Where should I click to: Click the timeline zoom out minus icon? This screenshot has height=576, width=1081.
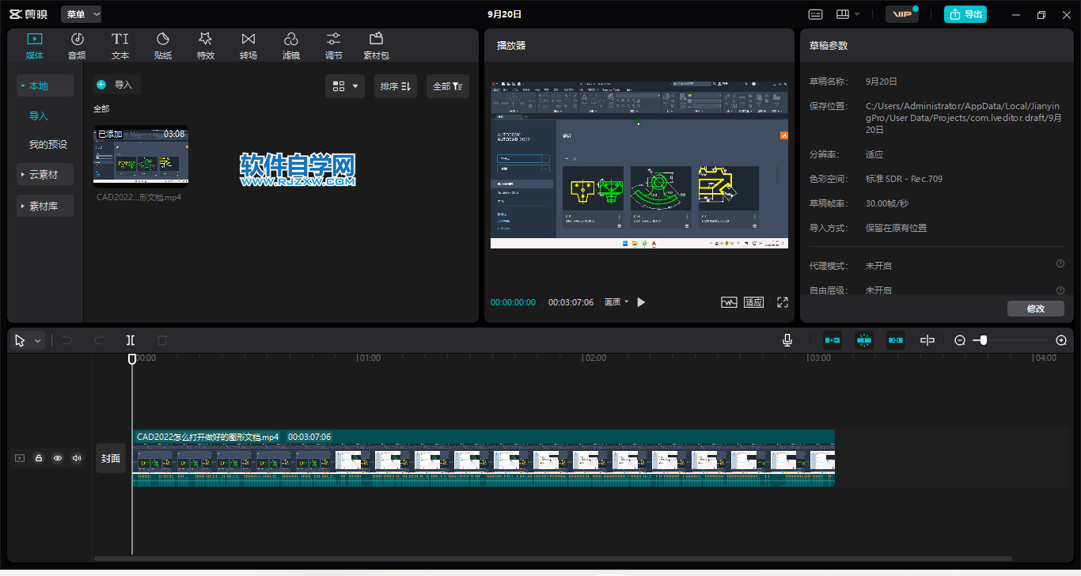click(x=960, y=340)
